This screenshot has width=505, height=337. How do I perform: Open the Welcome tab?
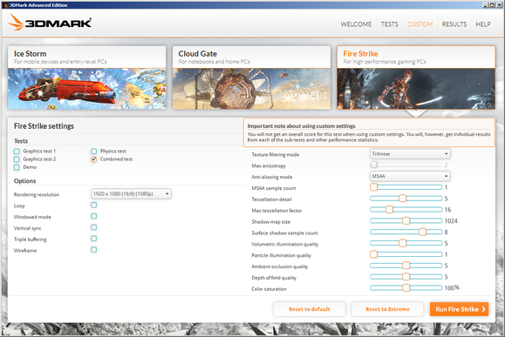click(x=356, y=24)
